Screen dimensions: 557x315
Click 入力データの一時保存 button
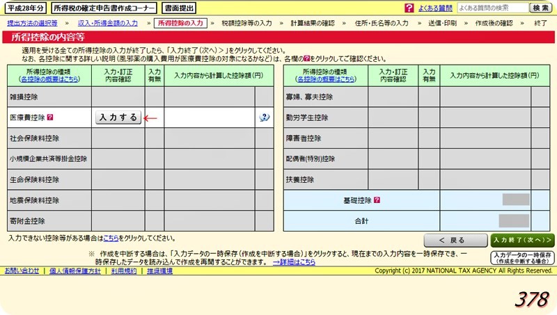[522, 258]
